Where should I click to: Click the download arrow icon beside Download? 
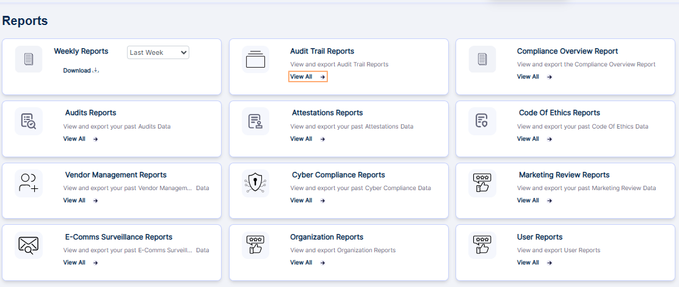(96, 71)
